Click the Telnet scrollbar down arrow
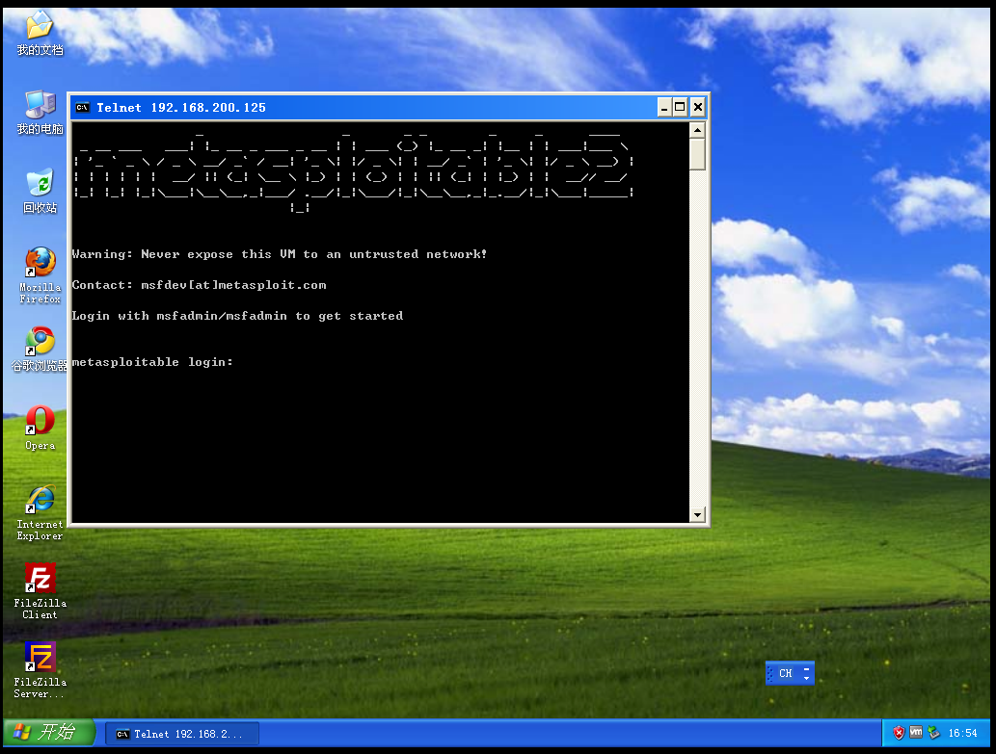 click(697, 514)
